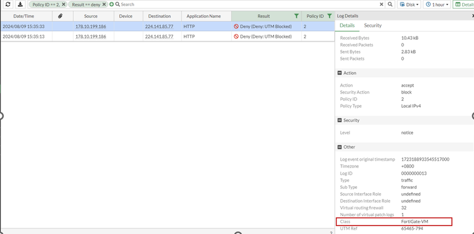Switch to the Security tab
Image resolution: width=474 pixels, height=234 pixels.
(x=373, y=26)
